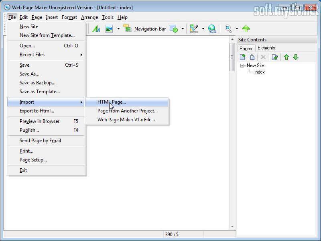Choose Open... from the File menu
The height and width of the screenshot is (241, 321).
[x=46, y=46]
